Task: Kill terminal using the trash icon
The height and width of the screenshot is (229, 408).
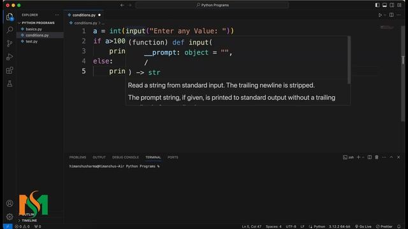Action: point(377,157)
